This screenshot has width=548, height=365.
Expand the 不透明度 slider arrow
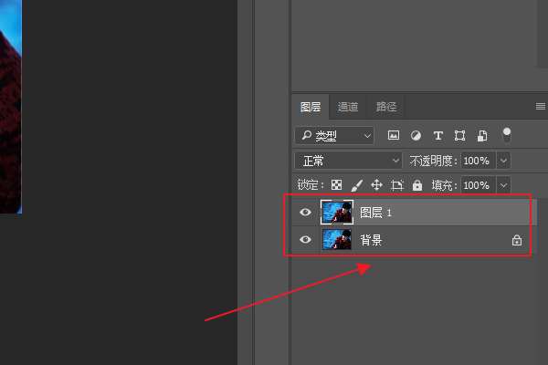coord(503,161)
